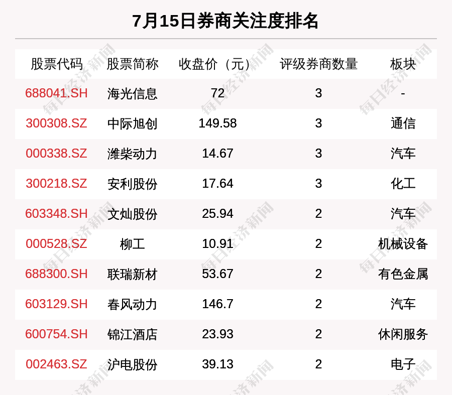Click 汽车 sector in 春风动力 row
The image size is (452, 395).
[403, 304]
